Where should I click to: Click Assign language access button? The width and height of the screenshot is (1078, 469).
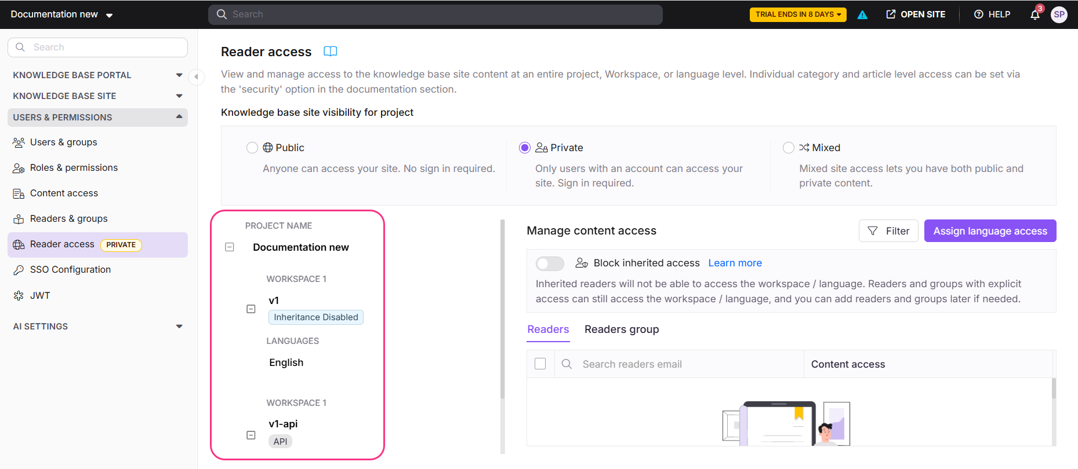click(x=990, y=231)
